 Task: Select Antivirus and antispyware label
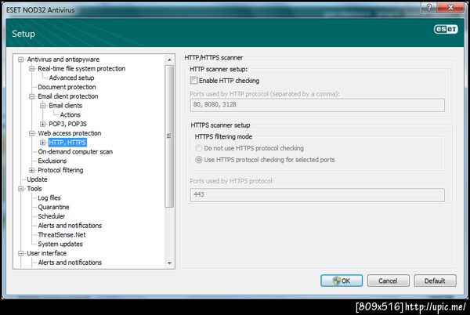(x=63, y=60)
